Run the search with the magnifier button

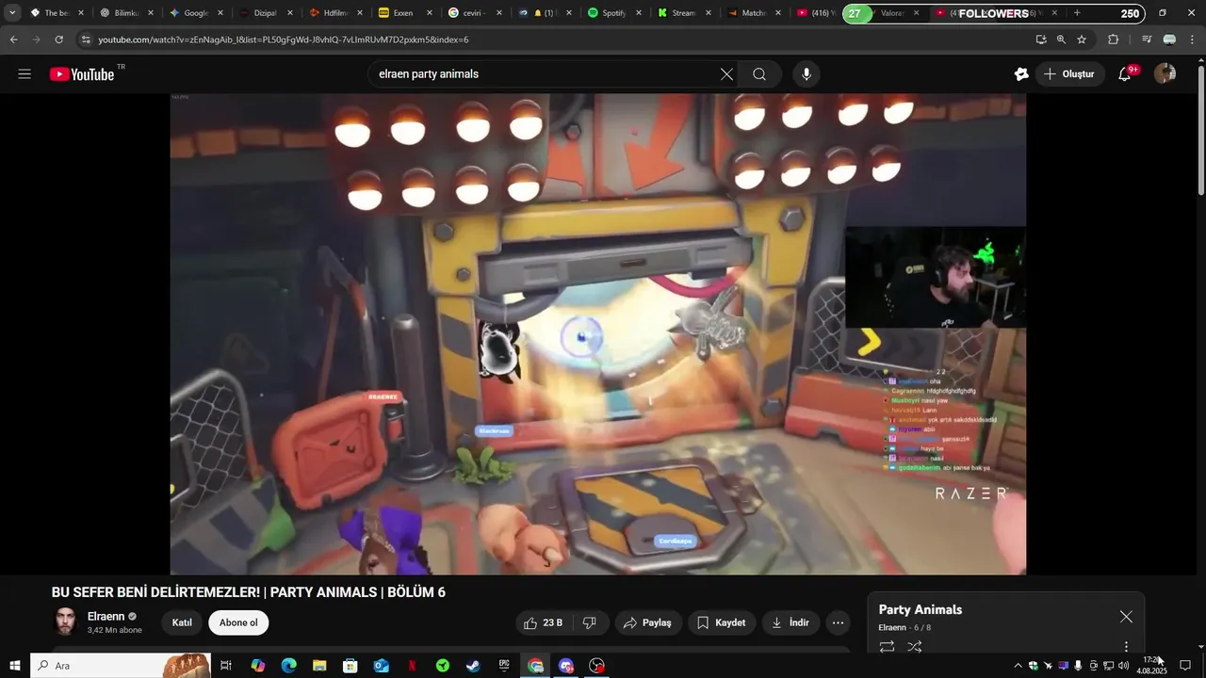759,74
